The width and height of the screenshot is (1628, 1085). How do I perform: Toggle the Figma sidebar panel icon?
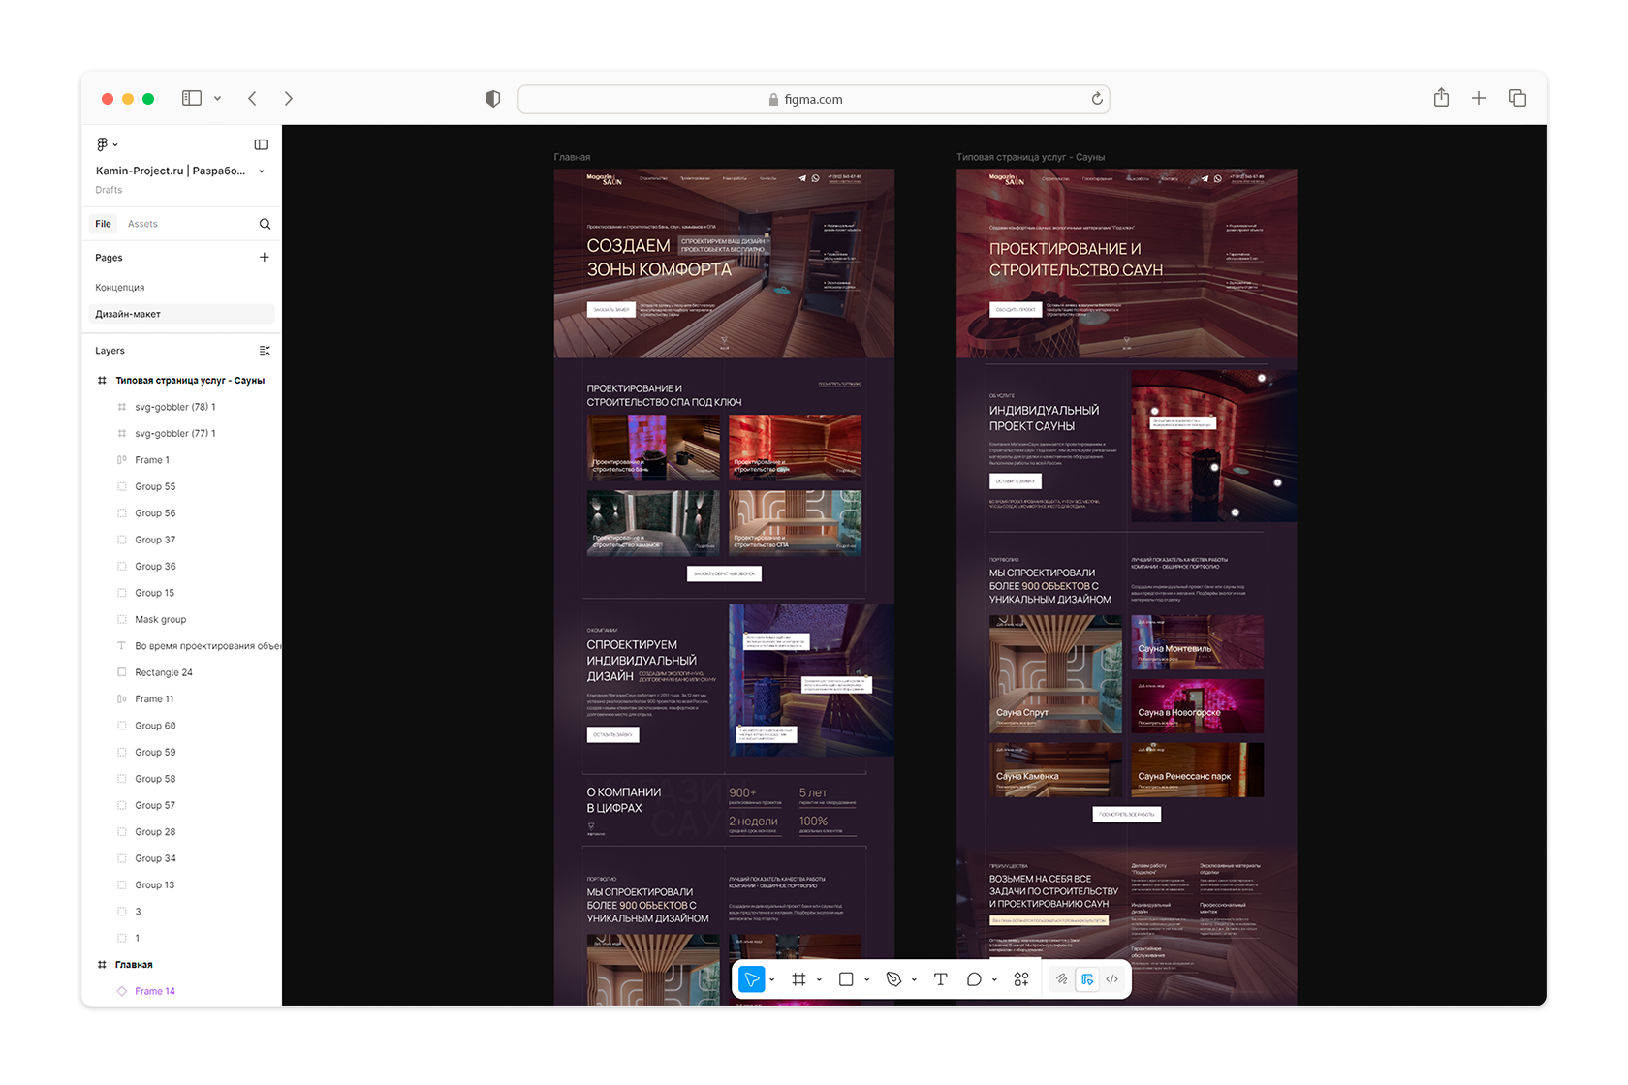262,144
